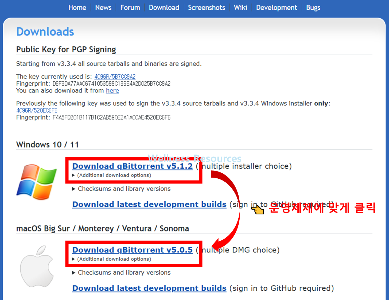This screenshot has height=300, width=389.
Task: Click the 'Starting from v3.3.4' sentence
Action: click(x=109, y=64)
